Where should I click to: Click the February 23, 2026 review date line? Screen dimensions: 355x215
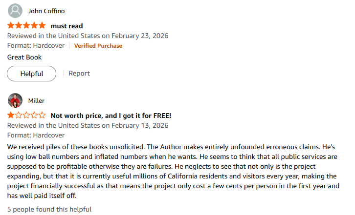point(88,36)
